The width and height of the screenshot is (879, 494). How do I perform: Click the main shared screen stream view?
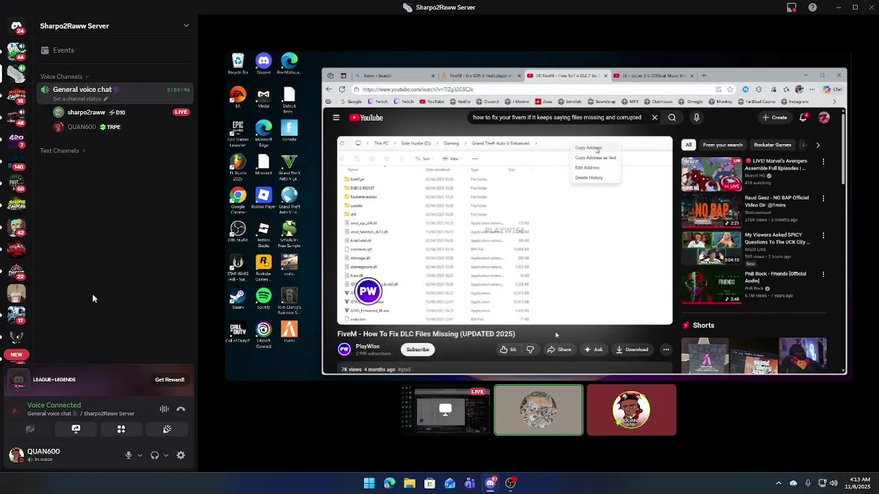tap(538, 215)
